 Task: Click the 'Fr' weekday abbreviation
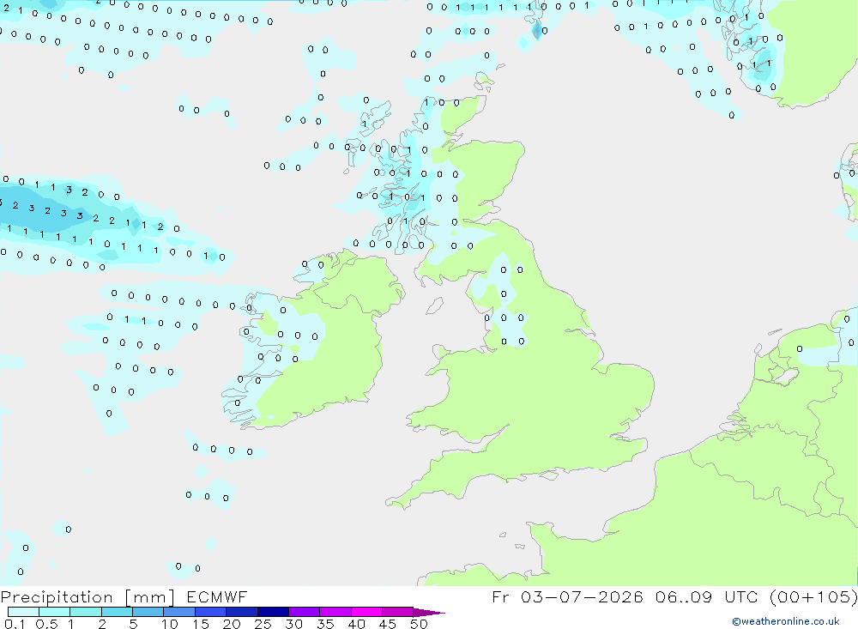(x=501, y=596)
